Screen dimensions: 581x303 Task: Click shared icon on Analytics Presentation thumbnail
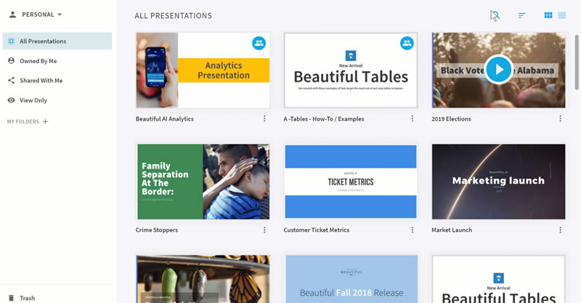click(259, 43)
